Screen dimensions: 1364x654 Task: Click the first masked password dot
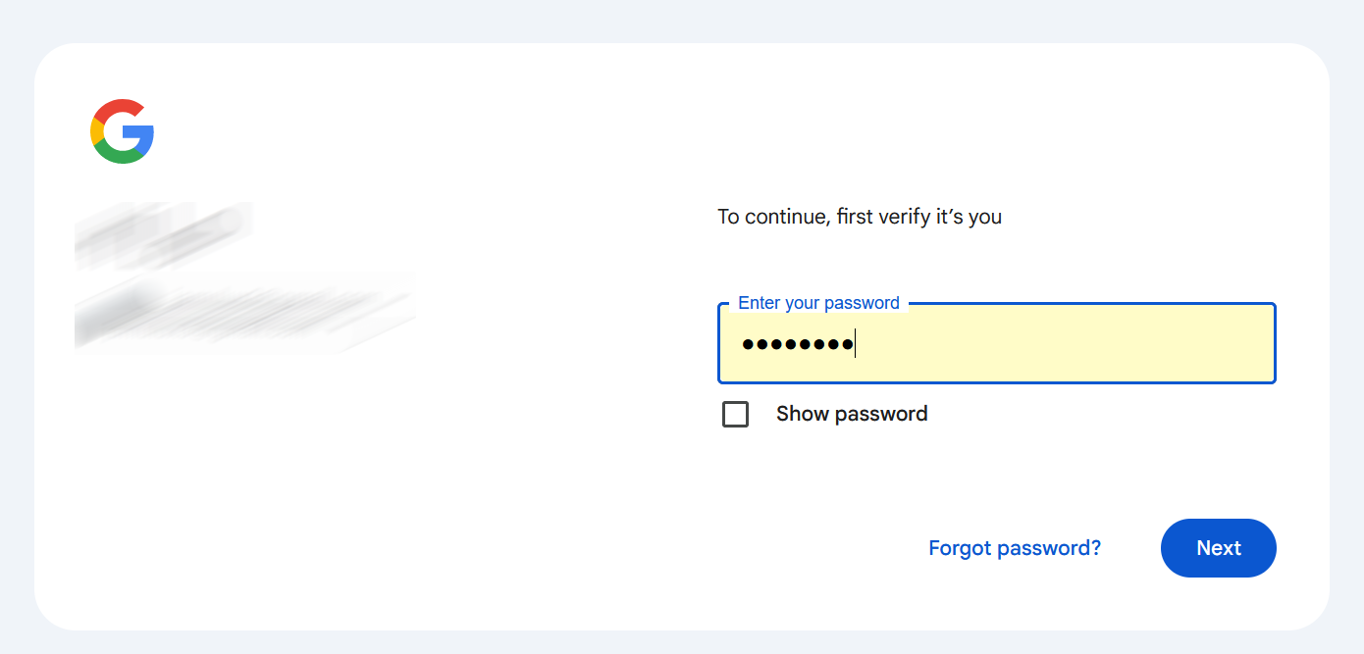click(x=749, y=344)
